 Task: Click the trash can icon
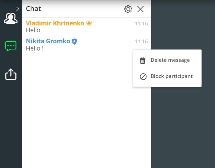pos(142,60)
